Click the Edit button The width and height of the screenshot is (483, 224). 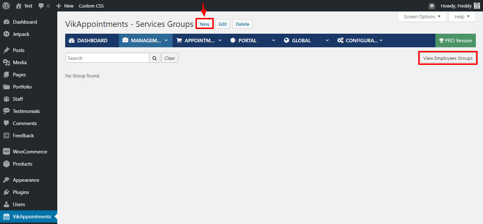[x=223, y=24]
